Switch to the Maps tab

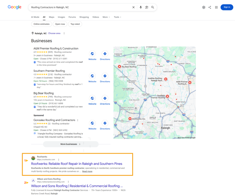(x=52, y=17)
